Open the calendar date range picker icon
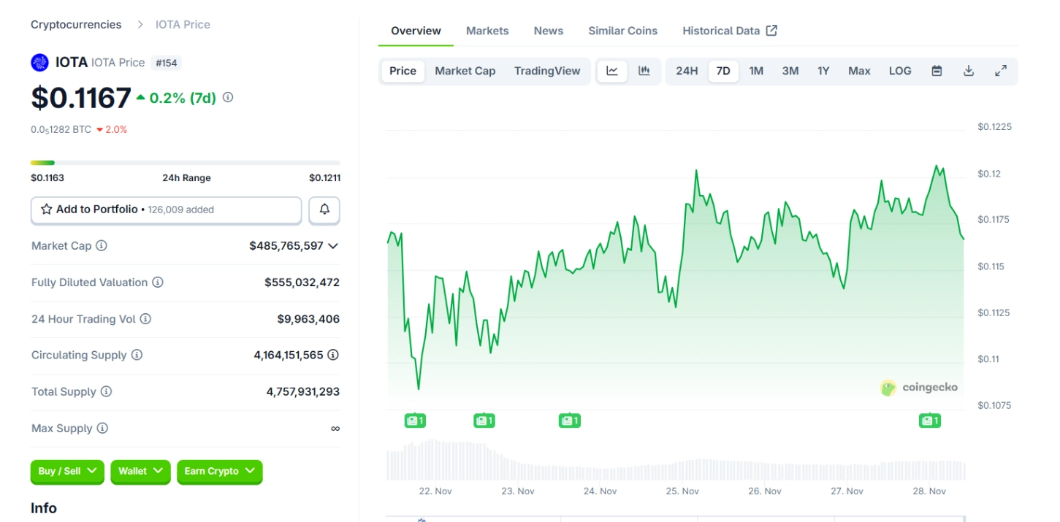Viewport: 1060px width, 522px height. (937, 71)
